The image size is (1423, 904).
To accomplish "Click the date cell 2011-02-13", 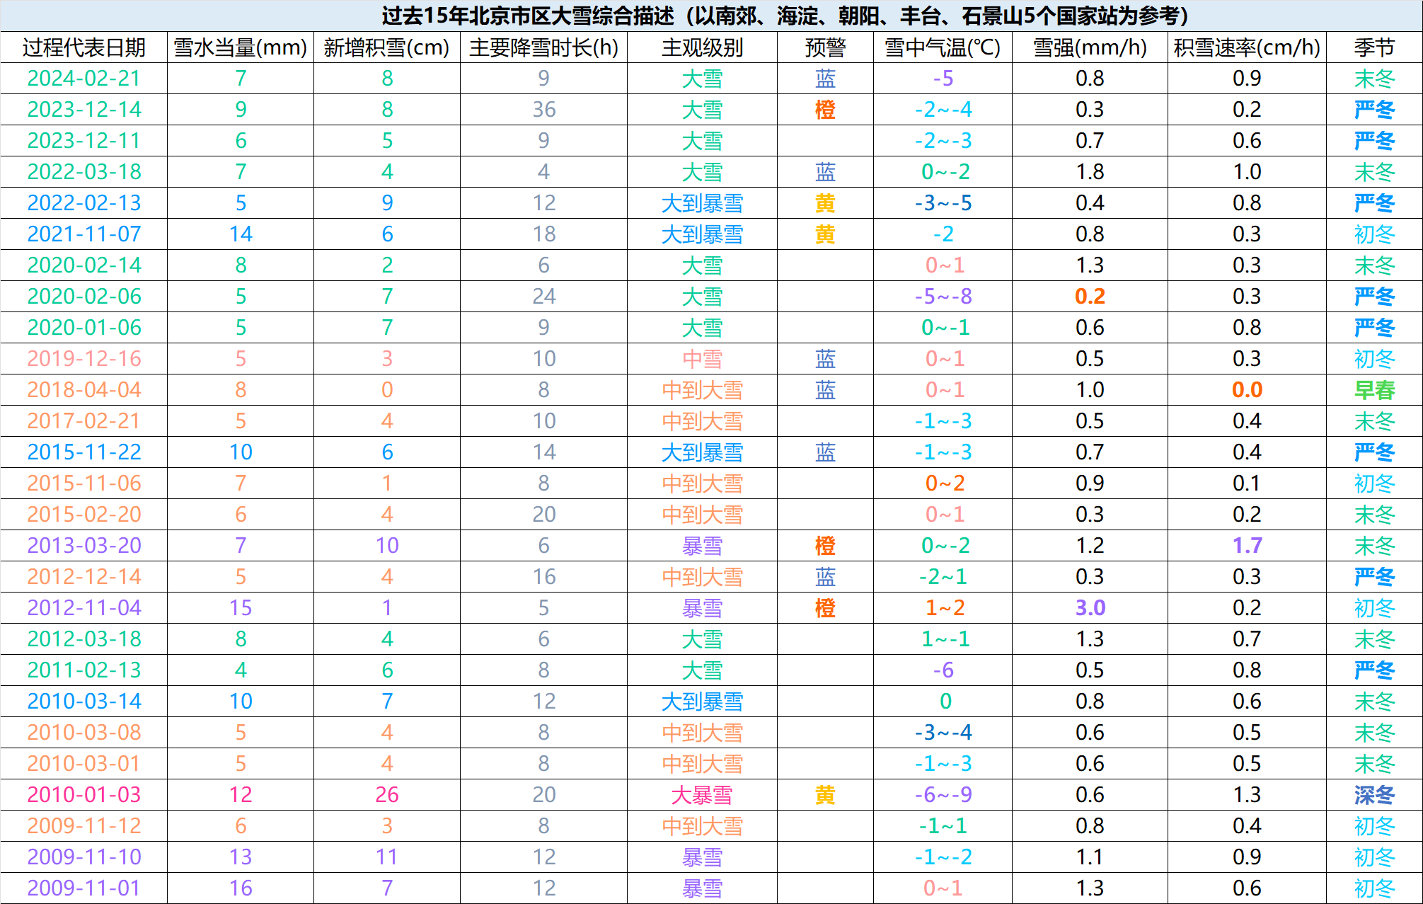I will [x=84, y=670].
